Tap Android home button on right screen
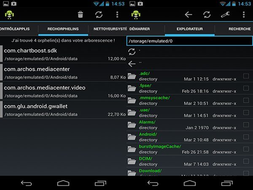The height and width of the screenshot is (190, 253). (x=190, y=183)
